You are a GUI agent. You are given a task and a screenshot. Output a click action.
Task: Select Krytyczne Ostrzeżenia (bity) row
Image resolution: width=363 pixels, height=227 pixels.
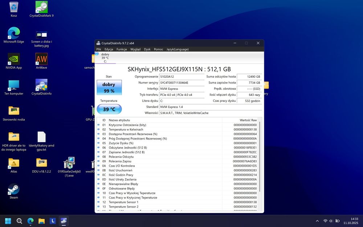click(177, 125)
